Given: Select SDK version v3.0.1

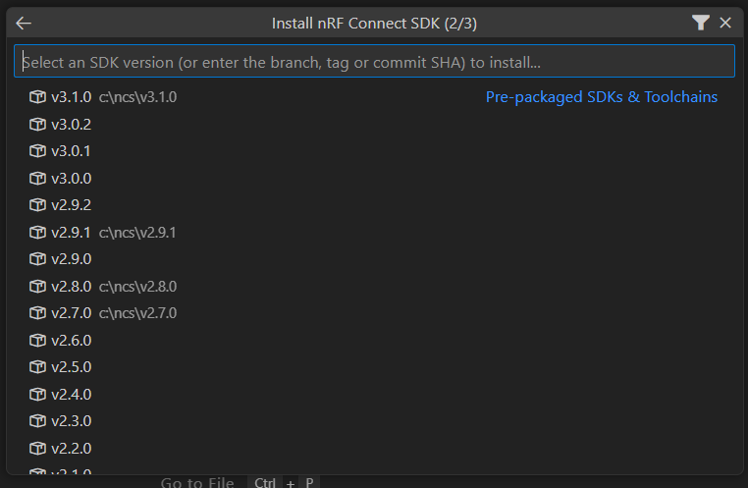Looking at the screenshot, I should (x=71, y=151).
